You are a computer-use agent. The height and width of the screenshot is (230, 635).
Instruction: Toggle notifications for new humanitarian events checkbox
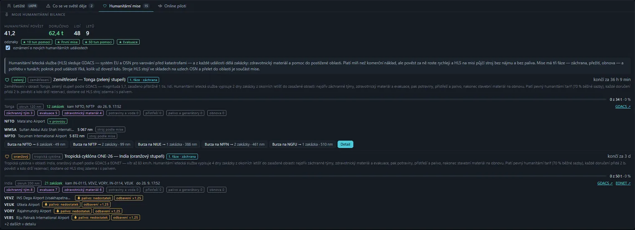pos(8,48)
